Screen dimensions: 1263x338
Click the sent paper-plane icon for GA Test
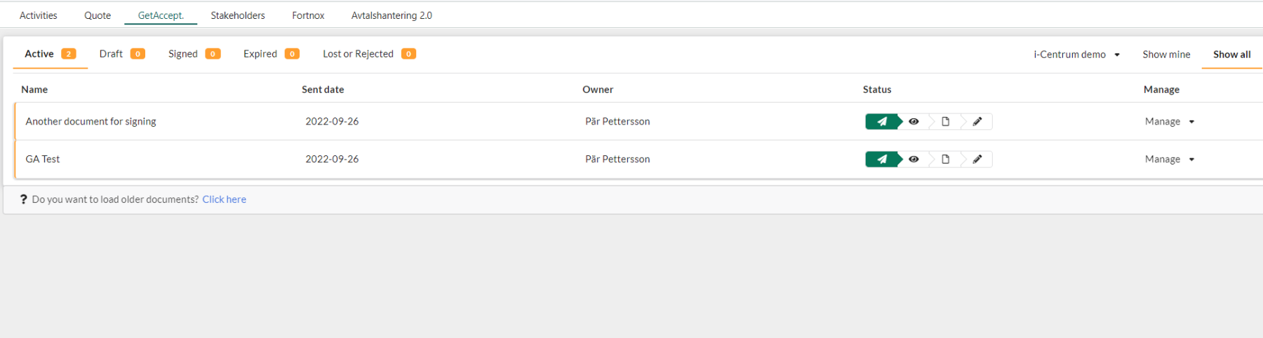pyautogui.click(x=882, y=160)
